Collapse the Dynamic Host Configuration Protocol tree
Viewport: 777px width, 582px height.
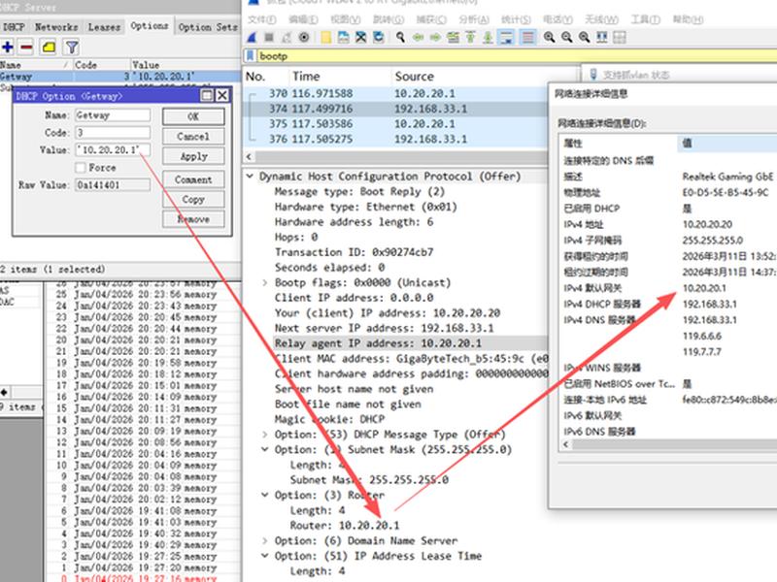[x=251, y=177]
